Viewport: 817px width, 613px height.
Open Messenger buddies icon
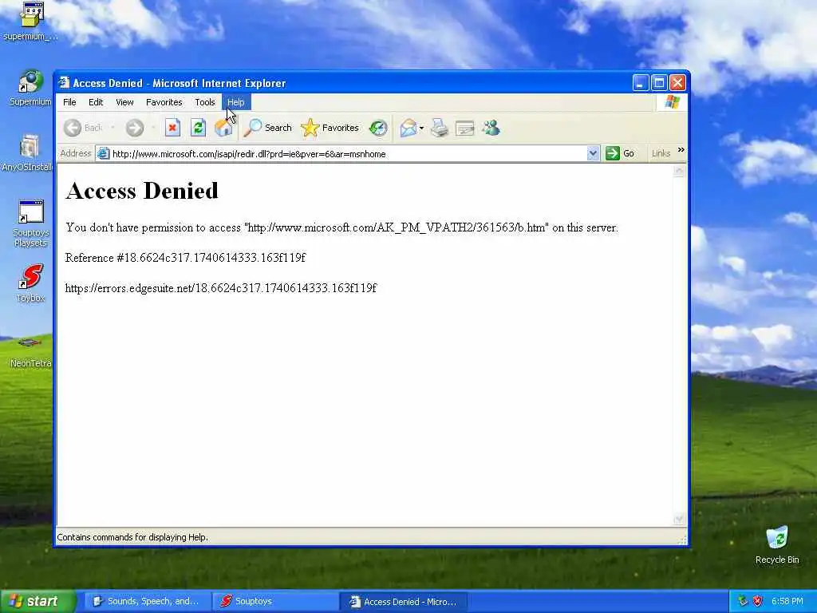[x=491, y=128]
